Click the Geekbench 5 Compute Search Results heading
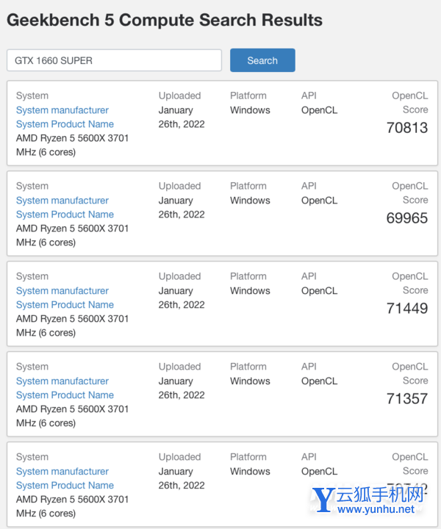 click(165, 20)
